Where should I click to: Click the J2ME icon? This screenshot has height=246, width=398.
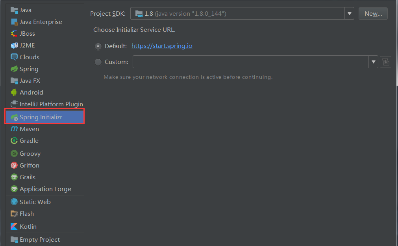pos(14,45)
